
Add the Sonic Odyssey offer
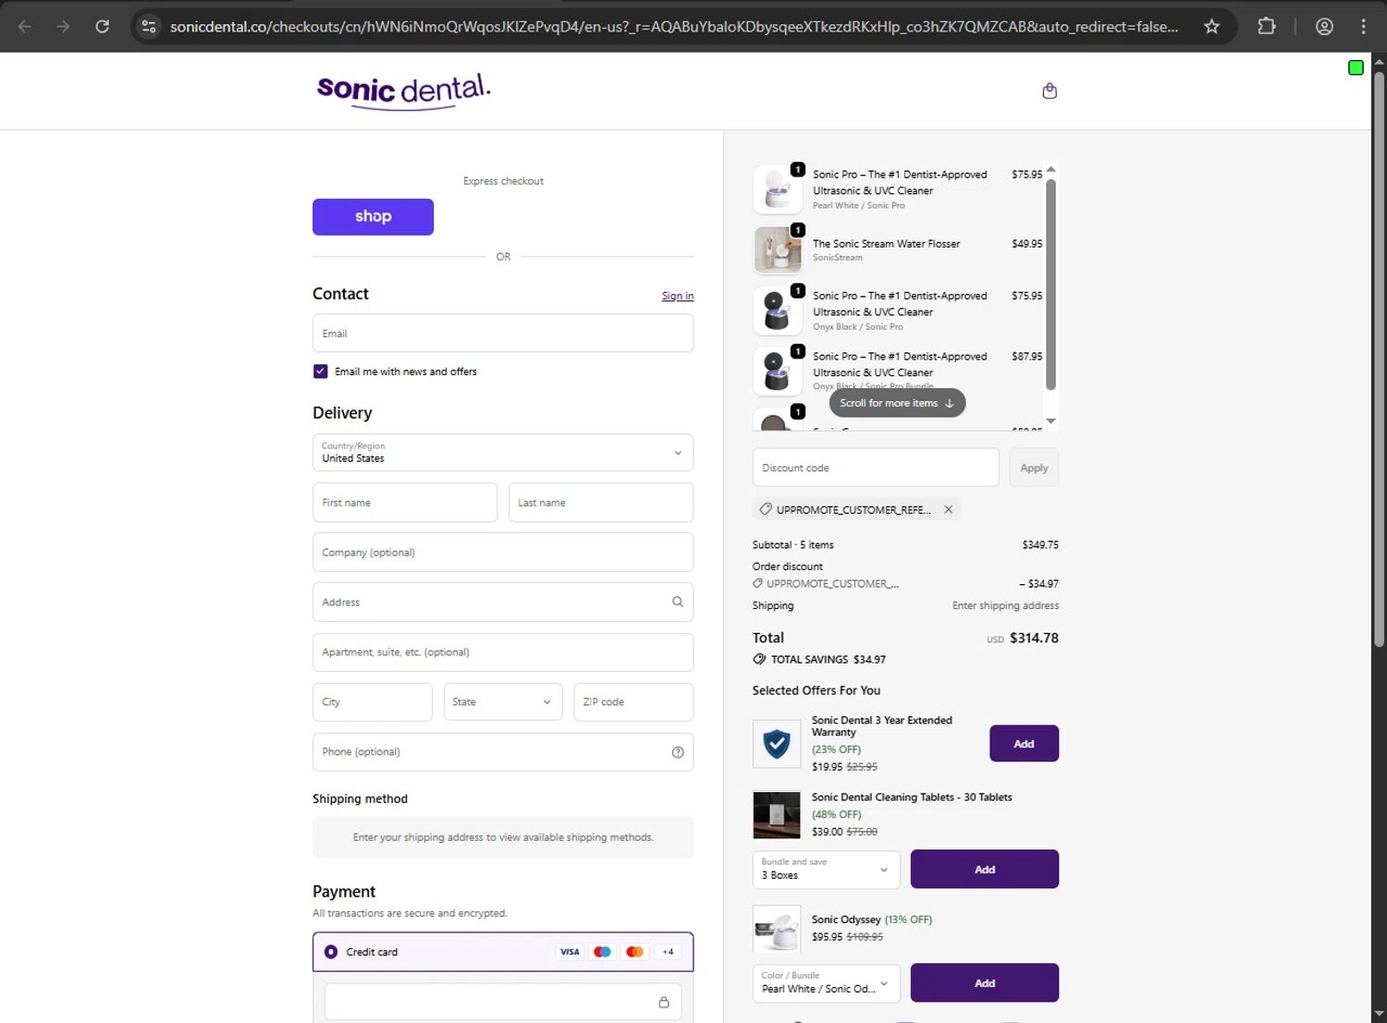click(x=985, y=983)
